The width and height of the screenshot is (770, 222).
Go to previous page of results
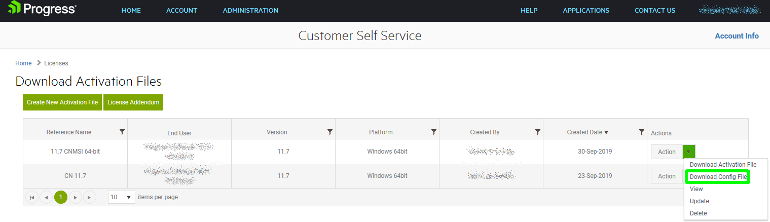coord(46,197)
